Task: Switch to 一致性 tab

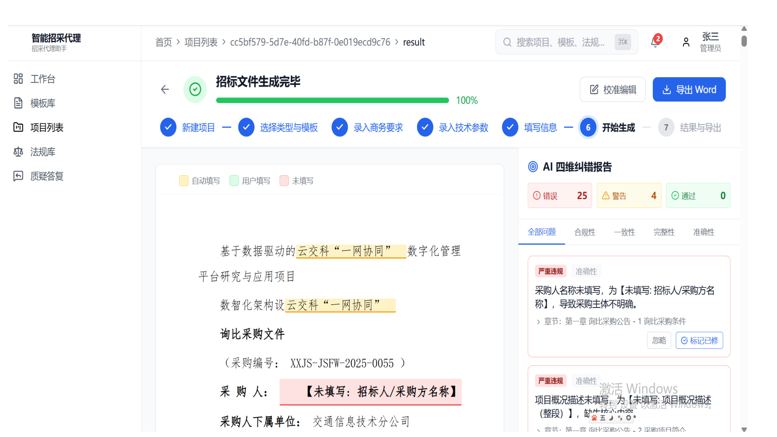Action: [624, 232]
